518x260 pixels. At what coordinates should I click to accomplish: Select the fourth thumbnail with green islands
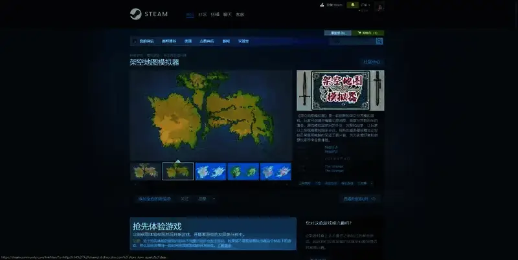pyautogui.click(x=243, y=171)
